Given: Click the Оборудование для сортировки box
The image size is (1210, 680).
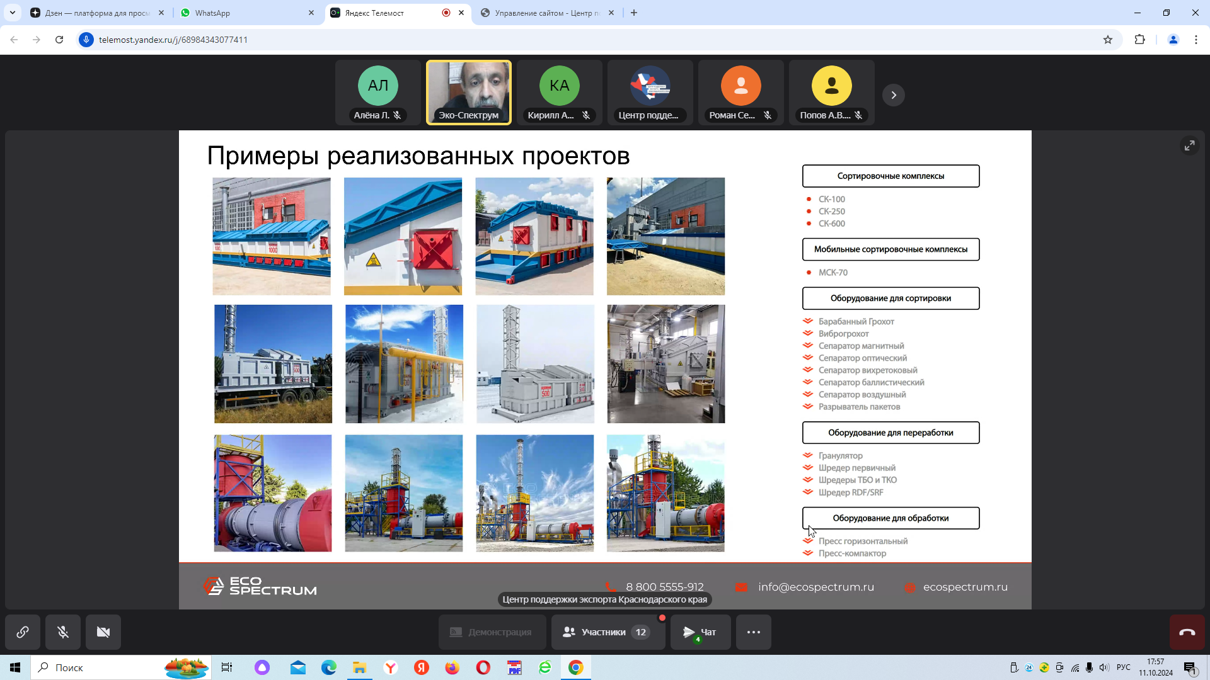Looking at the screenshot, I should pos(890,298).
